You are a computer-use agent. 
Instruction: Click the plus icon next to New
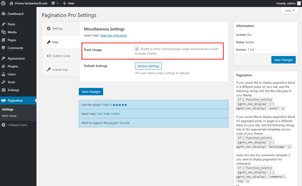coord(65,3)
